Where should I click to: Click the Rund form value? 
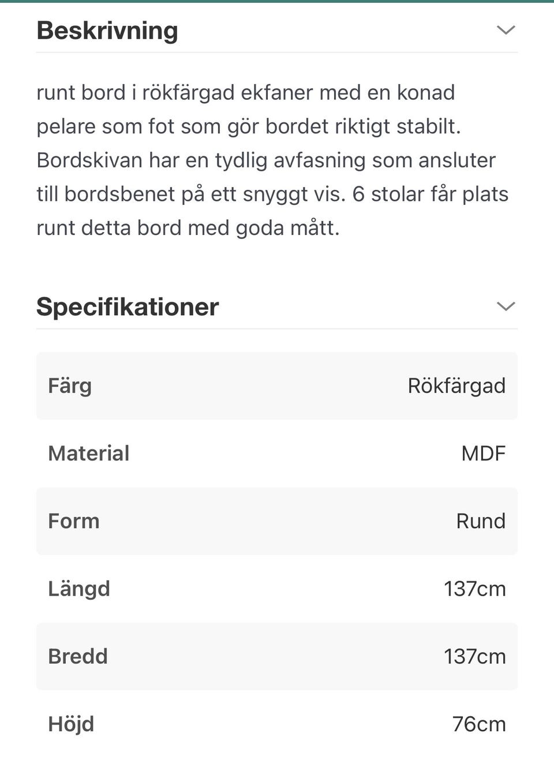(481, 521)
